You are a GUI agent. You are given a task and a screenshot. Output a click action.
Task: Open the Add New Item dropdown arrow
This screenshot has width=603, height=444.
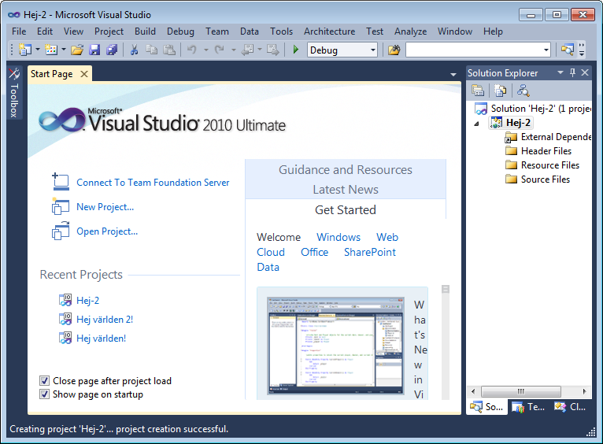(64, 50)
